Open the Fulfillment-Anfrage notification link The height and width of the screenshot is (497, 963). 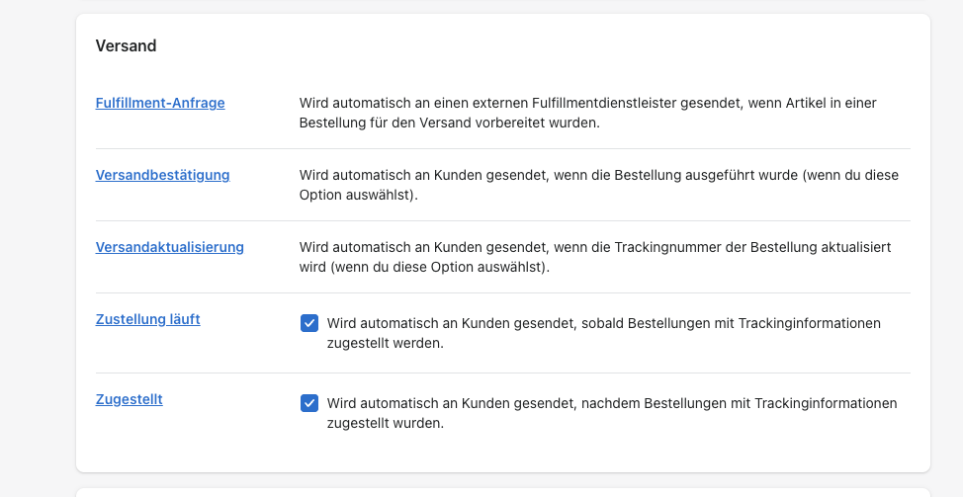pyautogui.click(x=160, y=103)
